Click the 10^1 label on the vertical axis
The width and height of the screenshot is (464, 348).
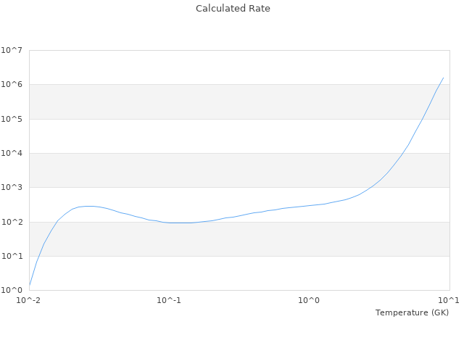tap(11, 256)
